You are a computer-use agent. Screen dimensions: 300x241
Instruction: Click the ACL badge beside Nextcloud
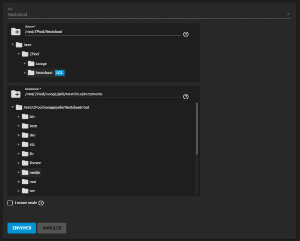coord(59,73)
